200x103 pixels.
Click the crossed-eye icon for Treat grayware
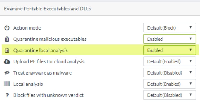coord(7,73)
